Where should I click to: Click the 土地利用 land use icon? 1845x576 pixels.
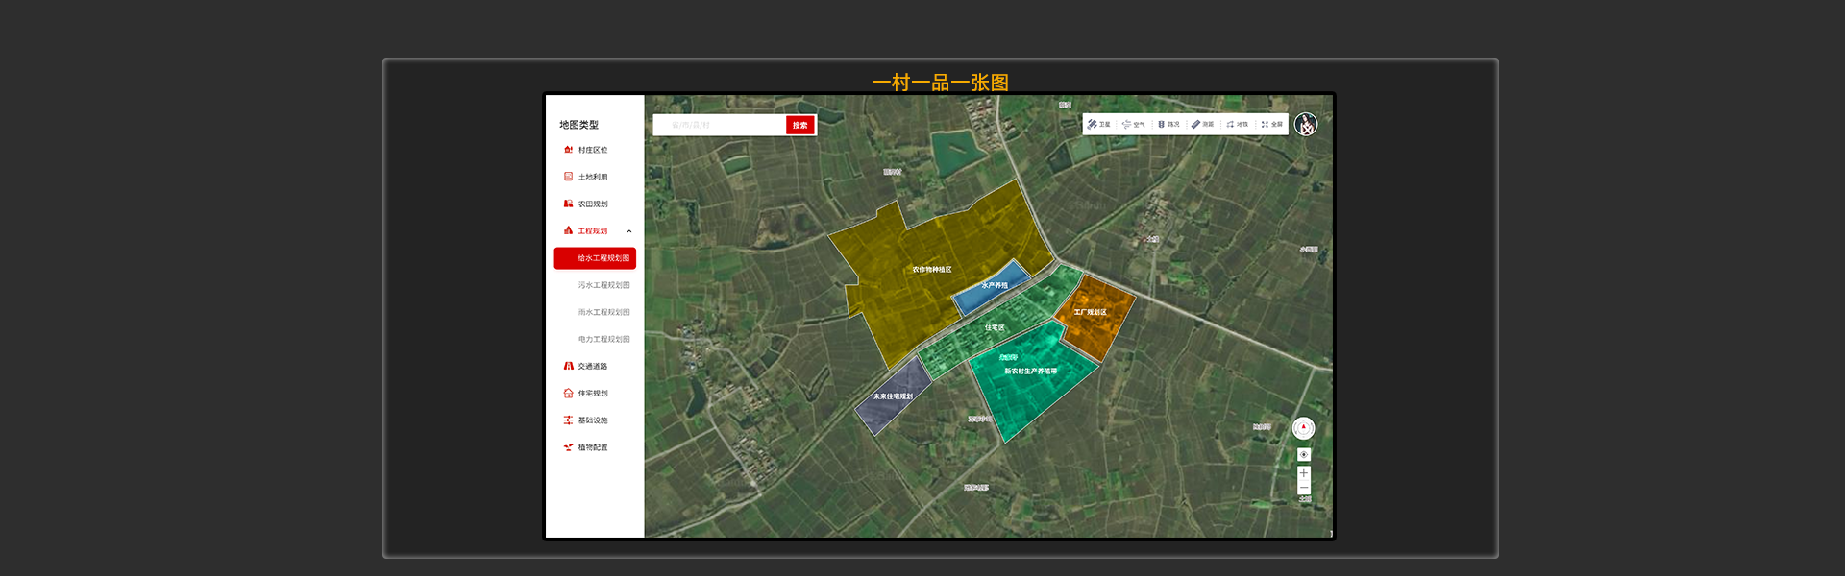(568, 177)
